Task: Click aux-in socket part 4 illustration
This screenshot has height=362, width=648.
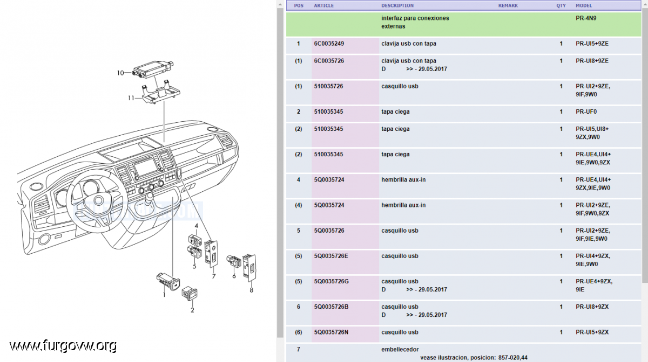Action: (194, 238)
